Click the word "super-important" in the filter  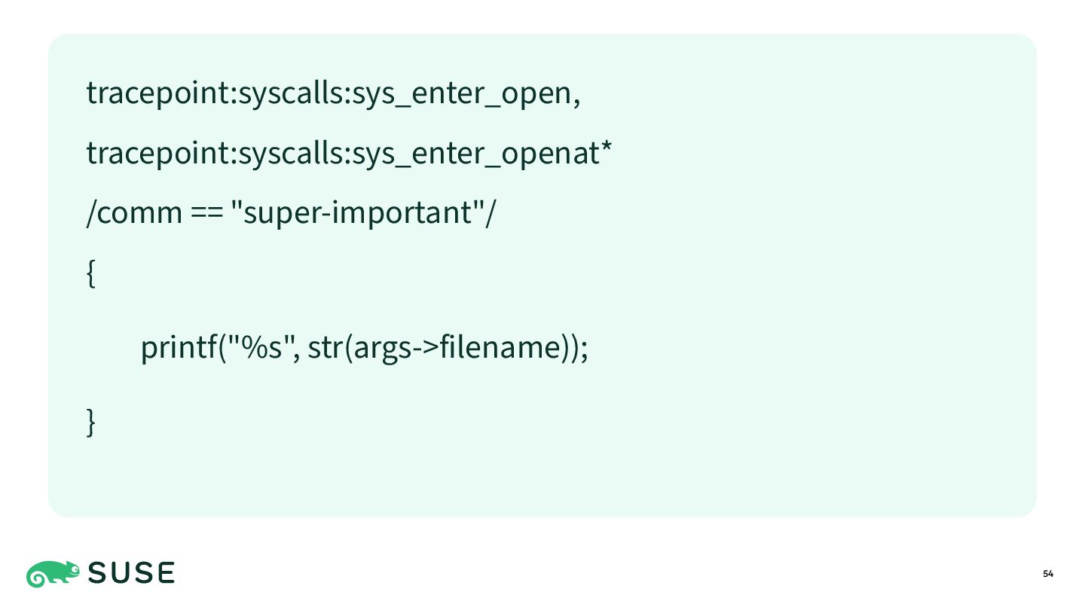tap(358, 213)
